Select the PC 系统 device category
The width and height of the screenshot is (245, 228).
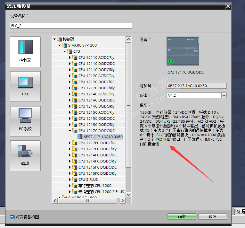click(25, 121)
